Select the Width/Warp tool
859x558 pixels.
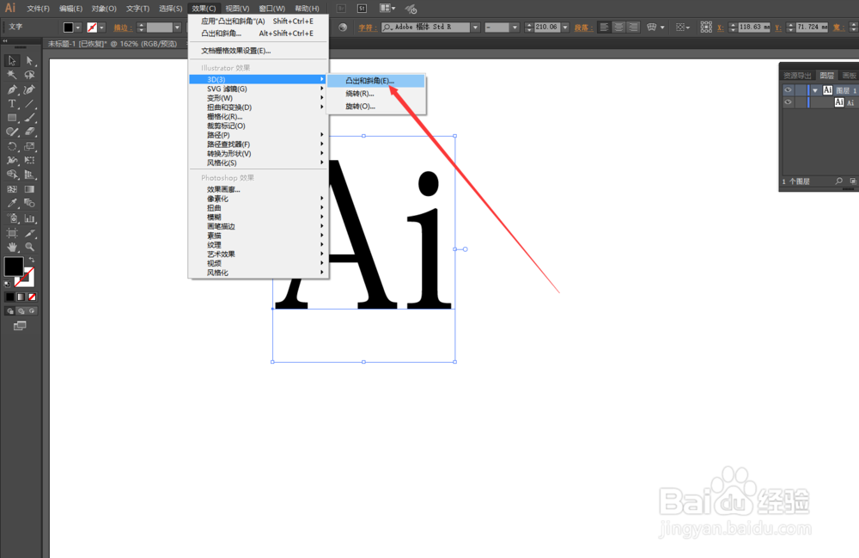(12, 161)
